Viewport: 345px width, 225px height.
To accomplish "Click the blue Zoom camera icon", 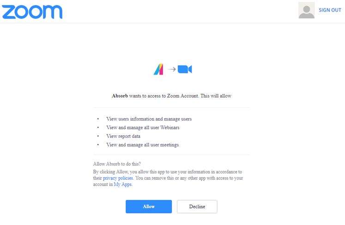I will pos(185,69).
